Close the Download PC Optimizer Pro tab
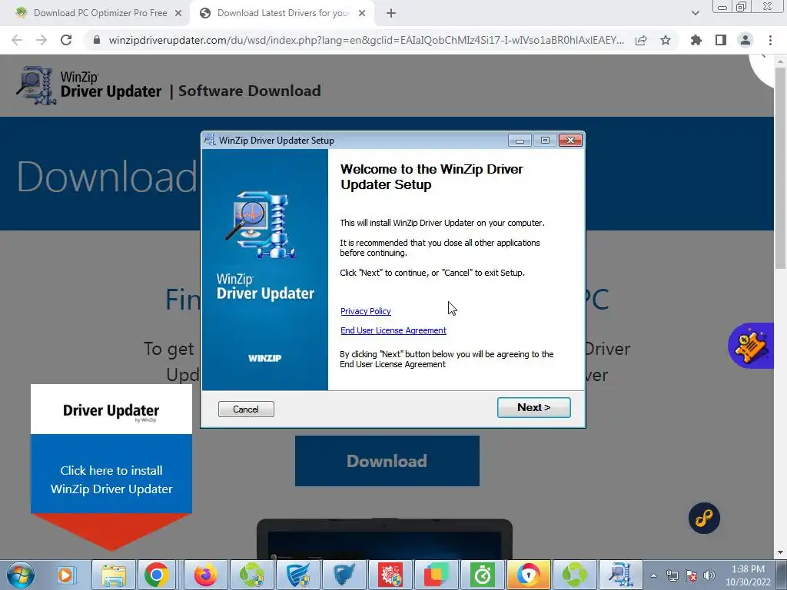Image resolution: width=787 pixels, height=590 pixels. (178, 14)
